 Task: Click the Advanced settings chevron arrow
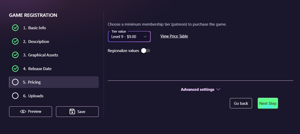coord(218,90)
